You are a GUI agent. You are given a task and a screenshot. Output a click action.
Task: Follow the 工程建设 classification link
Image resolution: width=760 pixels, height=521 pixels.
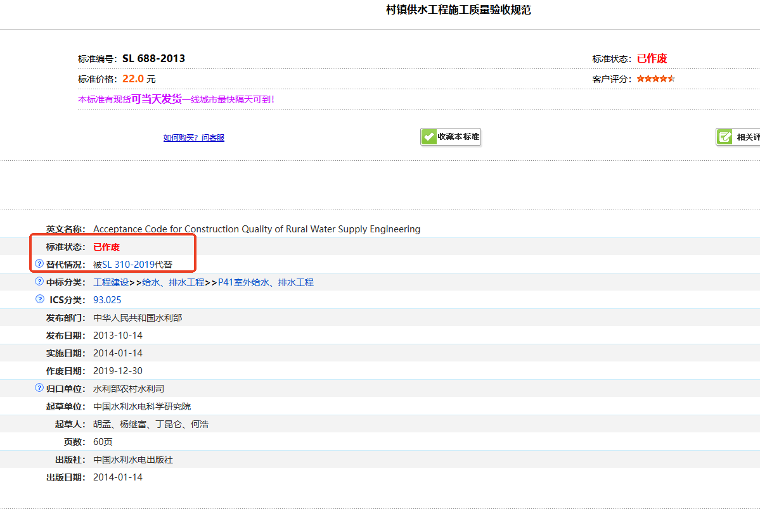[110, 282]
